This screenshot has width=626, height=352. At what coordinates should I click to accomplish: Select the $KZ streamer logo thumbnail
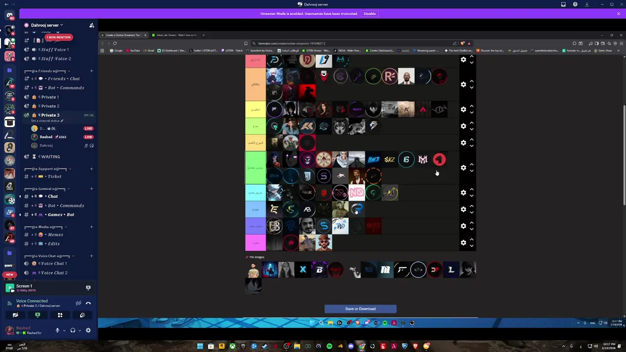point(390,159)
